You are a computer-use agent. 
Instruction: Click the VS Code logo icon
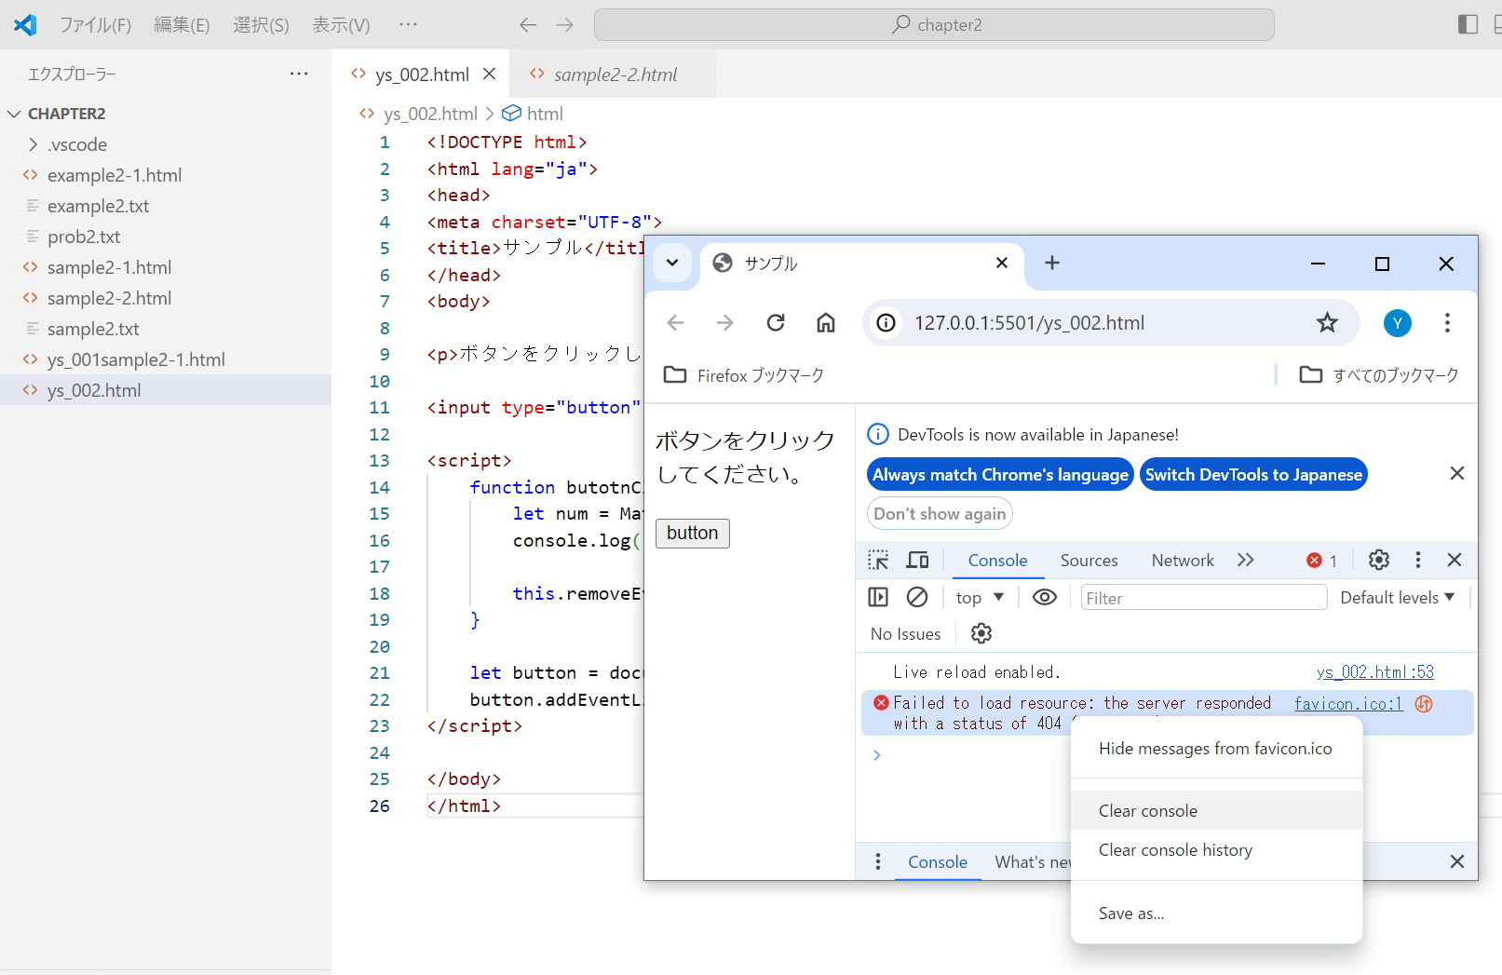[25, 24]
